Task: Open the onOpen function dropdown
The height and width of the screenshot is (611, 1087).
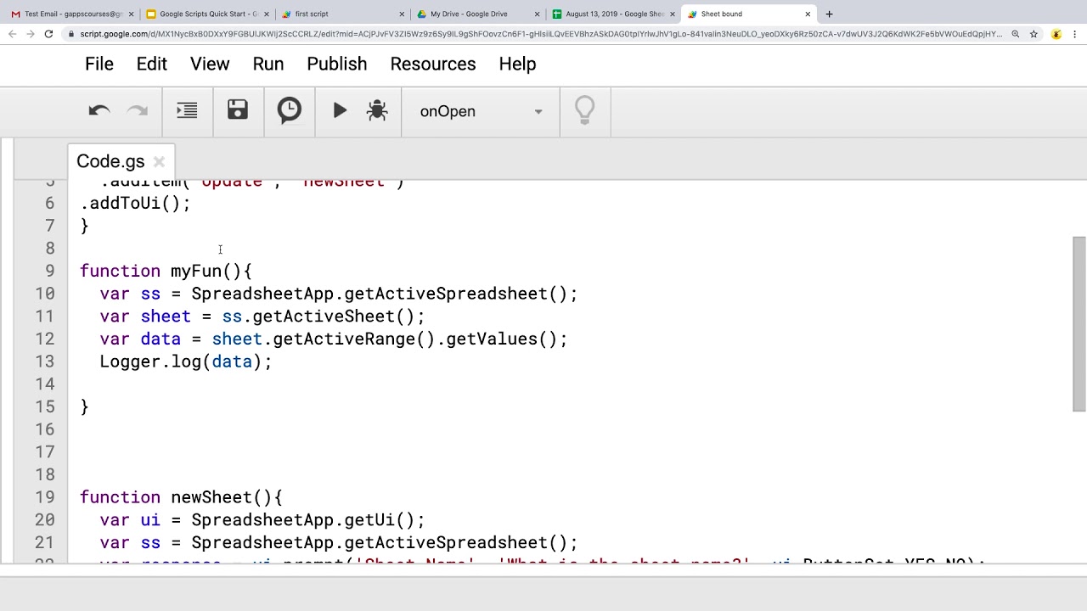Action: pos(481,111)
